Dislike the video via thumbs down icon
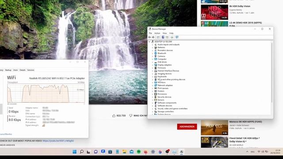Viewport: 283px width, 159px height. pyautogui.click(x=131, y=116)
